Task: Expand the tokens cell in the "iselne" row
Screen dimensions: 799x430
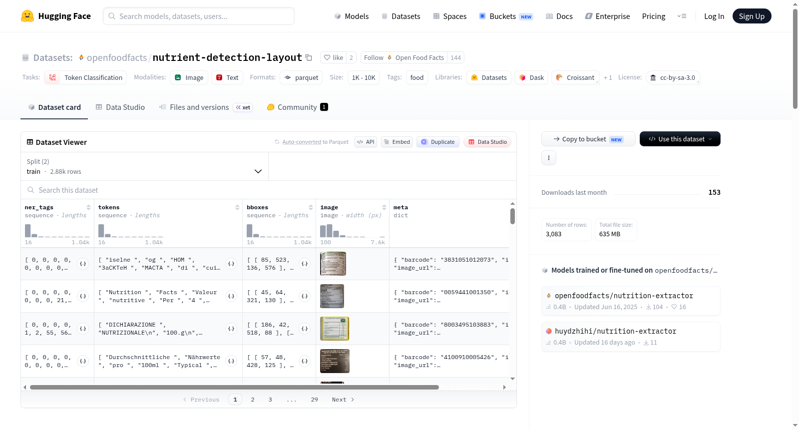Action: pyautogui.click(x=231, y=264)
